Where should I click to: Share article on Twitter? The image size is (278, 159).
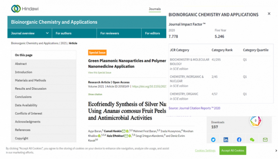(213, 140)
